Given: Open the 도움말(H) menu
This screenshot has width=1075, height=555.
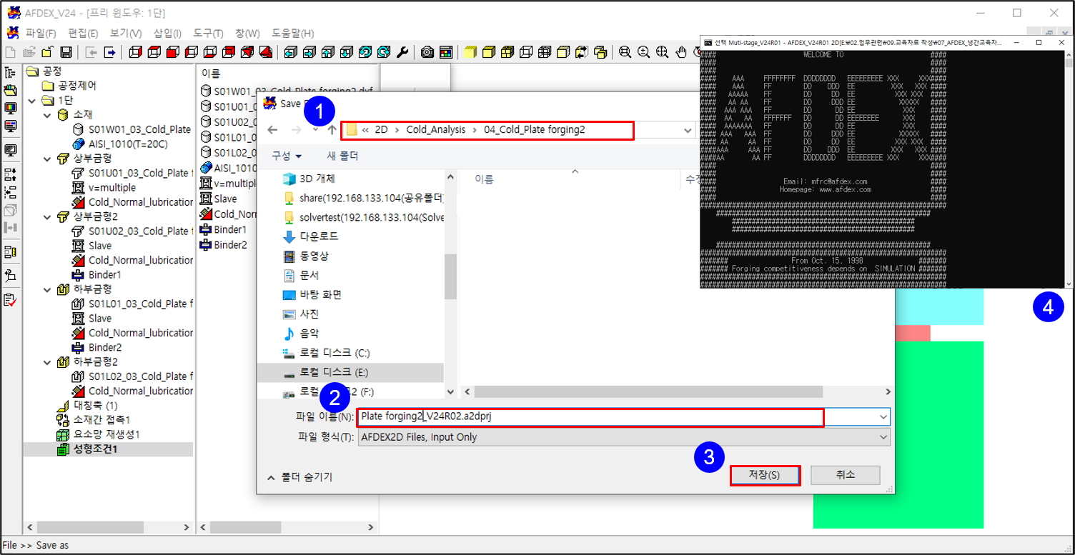Looking at the screenshot, I should pos(292,34).
